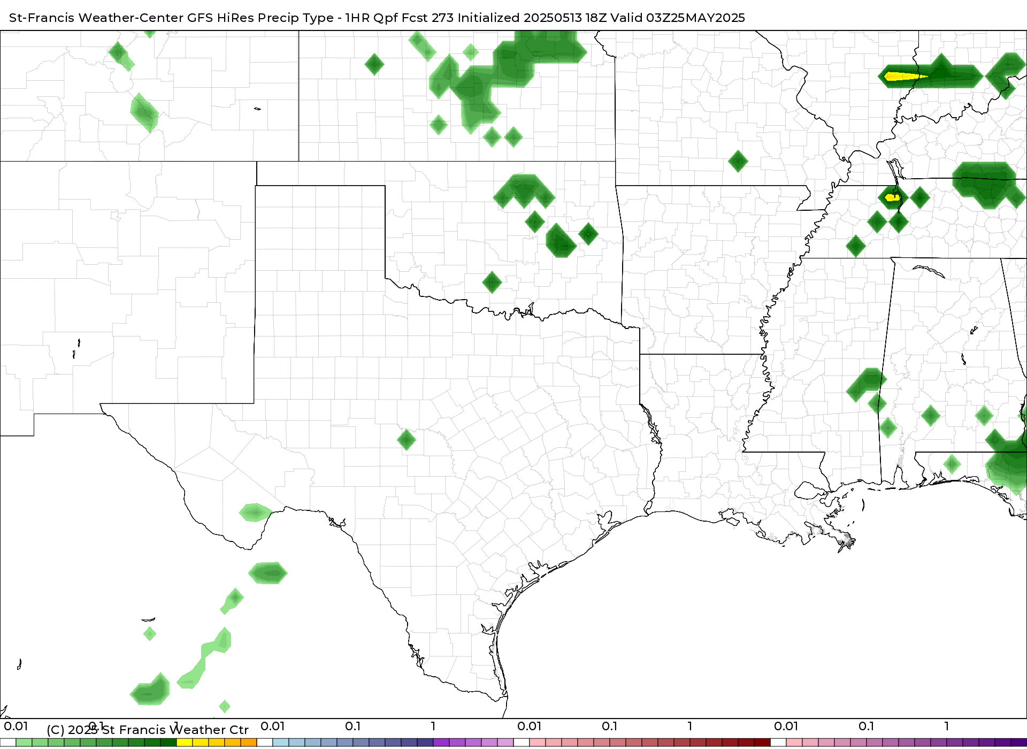
Task: Click the lightest blue swatch of second scale
Action: click(x=281, y=743)
